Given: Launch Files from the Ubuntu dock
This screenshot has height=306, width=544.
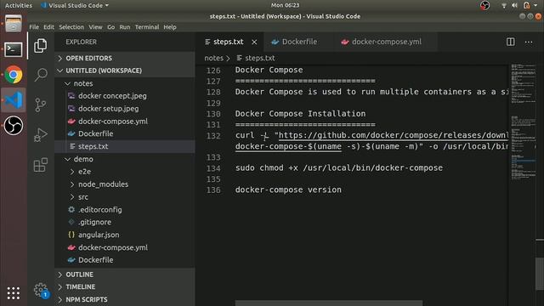Looking at the screenshot, I should pos(14,24).
